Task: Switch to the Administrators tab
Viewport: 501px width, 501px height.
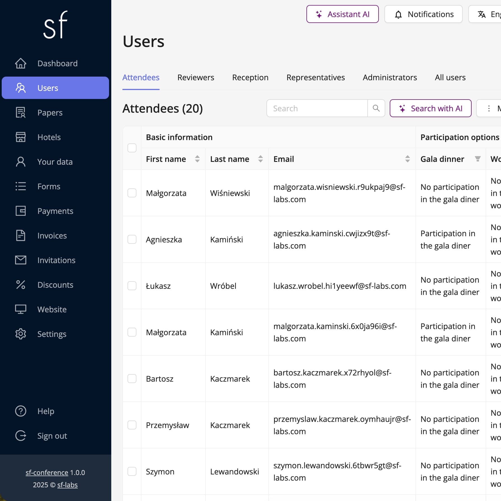Action: [x=390, y=77]
